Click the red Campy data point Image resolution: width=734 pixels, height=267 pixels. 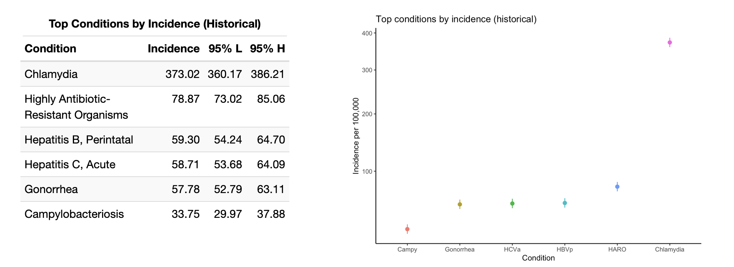point(407,229)
